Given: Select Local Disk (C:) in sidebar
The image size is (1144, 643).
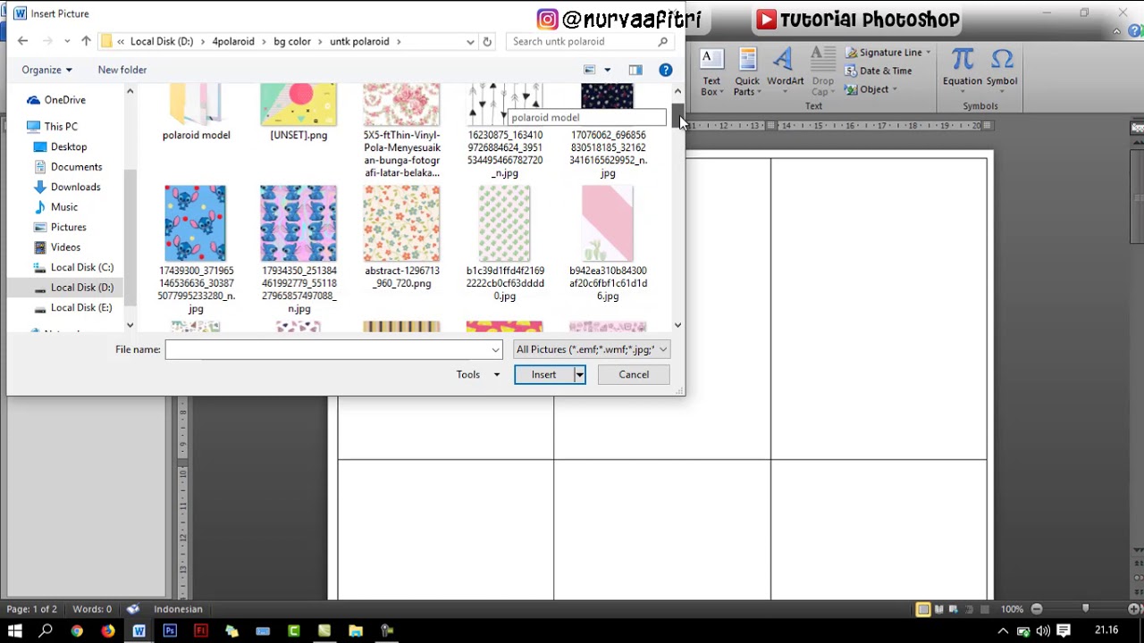Looking at the screenshot, I should 81,267.
